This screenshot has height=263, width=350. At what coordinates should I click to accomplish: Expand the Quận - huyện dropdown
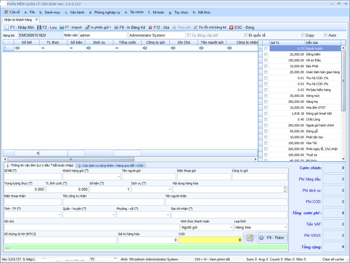point(113,215)
